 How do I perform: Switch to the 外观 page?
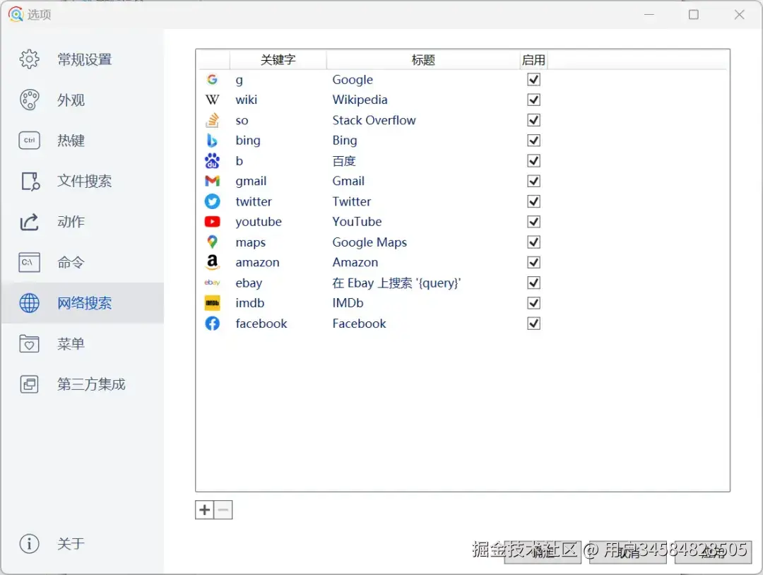83,100
